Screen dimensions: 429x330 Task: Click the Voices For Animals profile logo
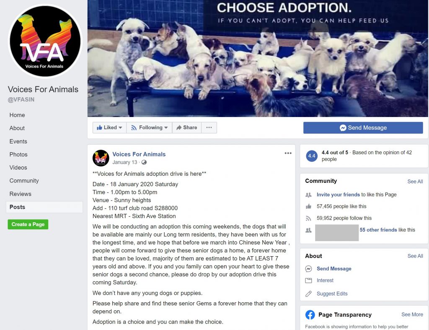click(45, 41)
